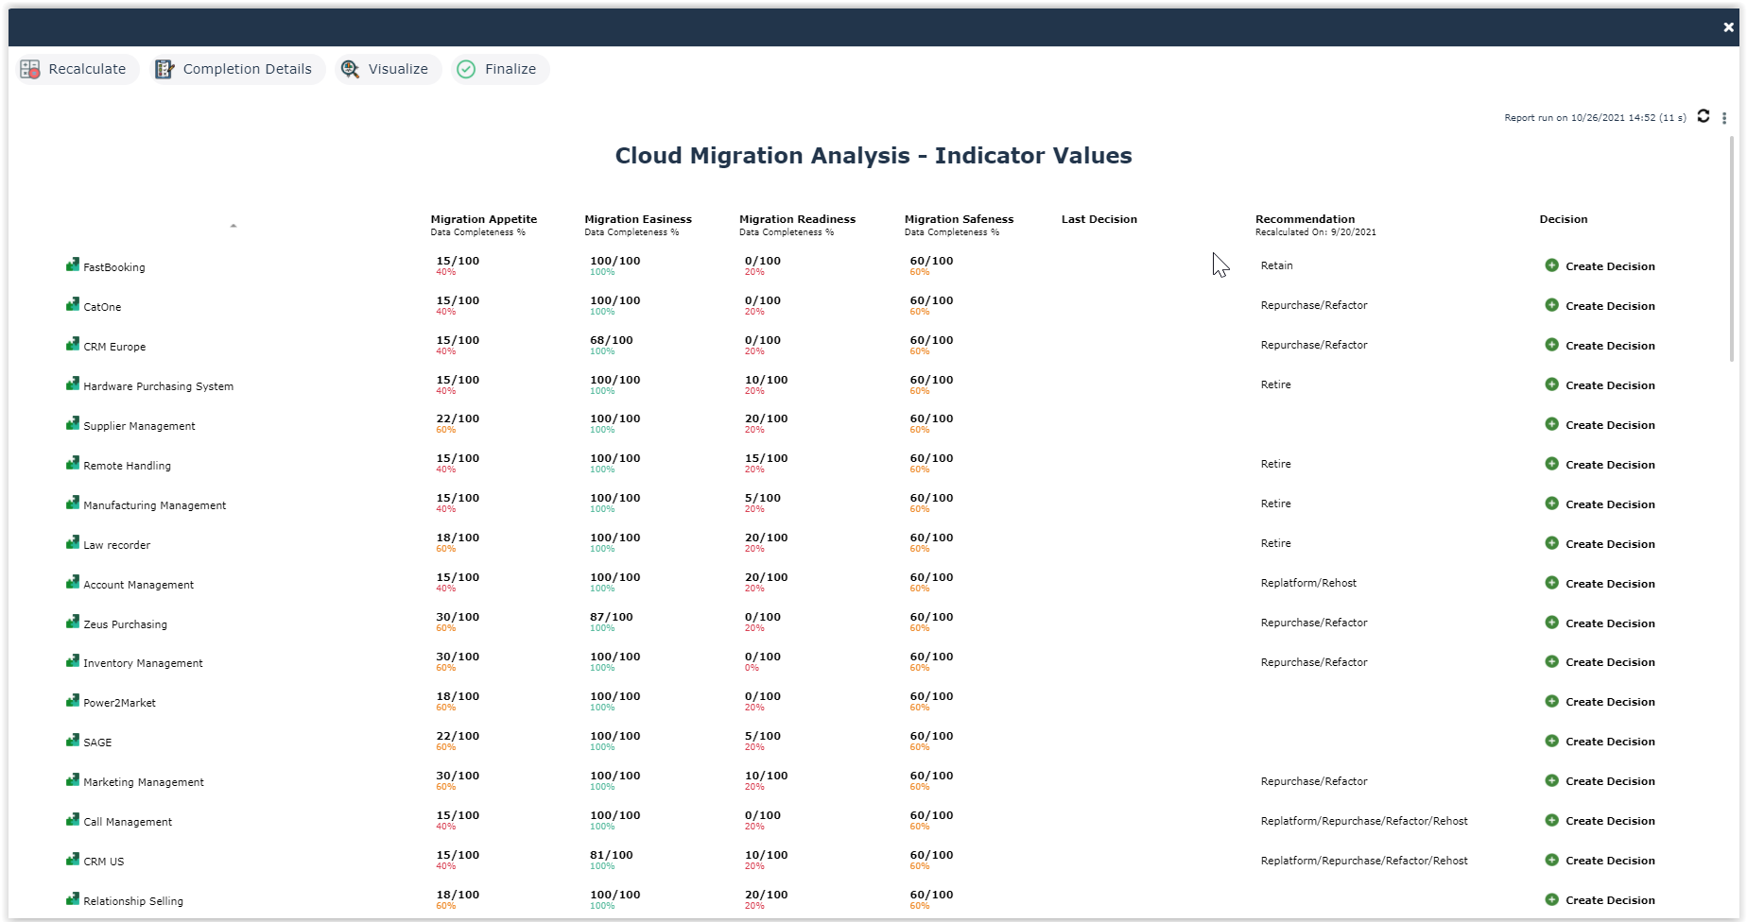Toggle the sort arrow above application names
Viewport: 1747px width, 922px height.
(234, 226)
